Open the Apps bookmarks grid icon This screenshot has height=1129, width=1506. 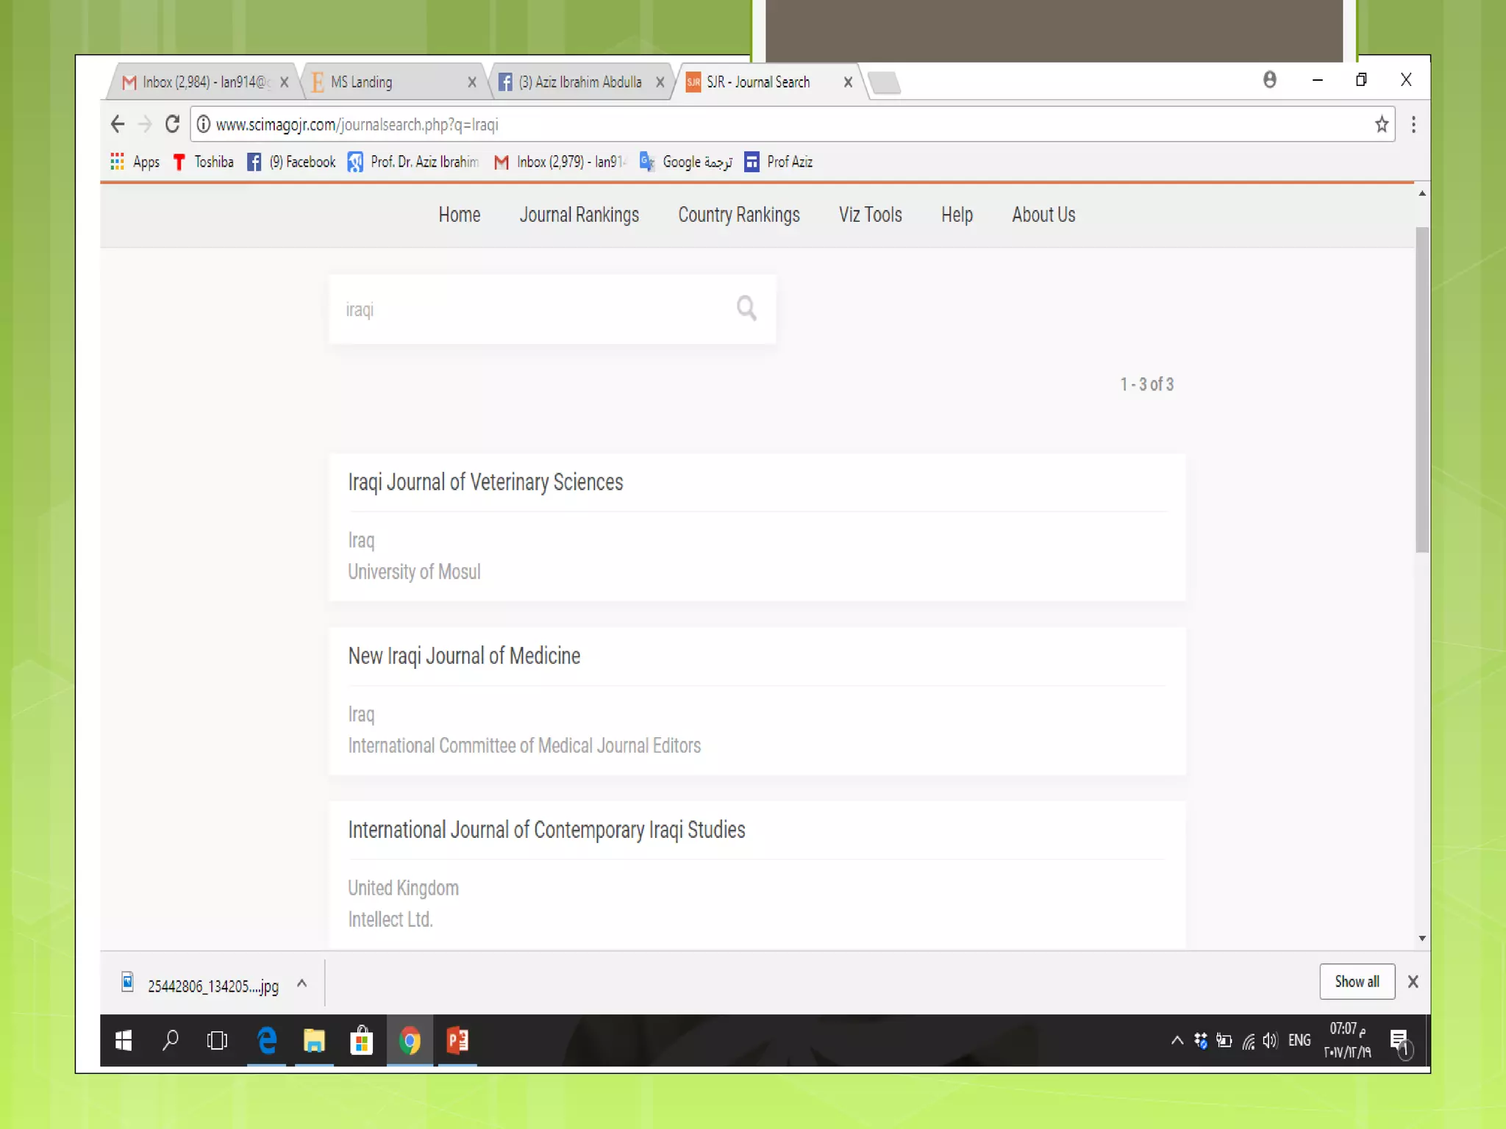coord(118,162)
